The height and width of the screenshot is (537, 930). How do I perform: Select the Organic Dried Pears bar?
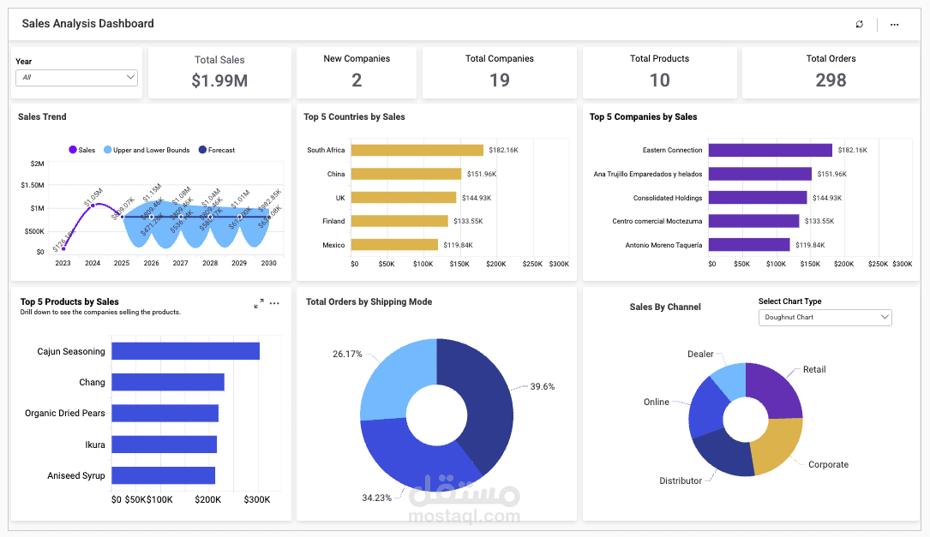[165, 413]
